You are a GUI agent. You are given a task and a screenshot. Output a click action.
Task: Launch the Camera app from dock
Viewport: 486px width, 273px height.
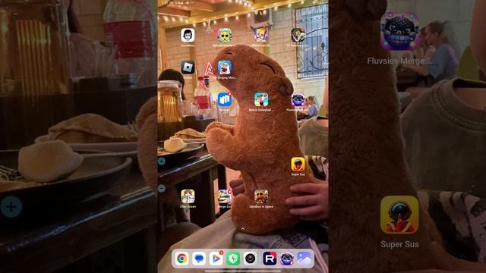click(251, 259)
